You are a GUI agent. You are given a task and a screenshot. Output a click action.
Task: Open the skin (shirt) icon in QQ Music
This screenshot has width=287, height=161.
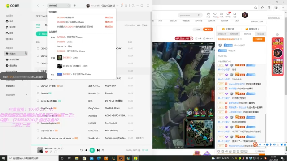(122, 5)
